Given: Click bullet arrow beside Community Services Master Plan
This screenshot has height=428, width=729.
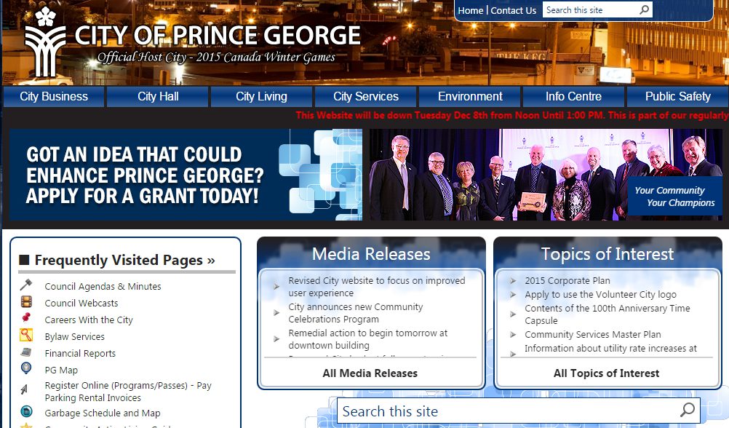Looking at the screenshot, I should [513, 335].
